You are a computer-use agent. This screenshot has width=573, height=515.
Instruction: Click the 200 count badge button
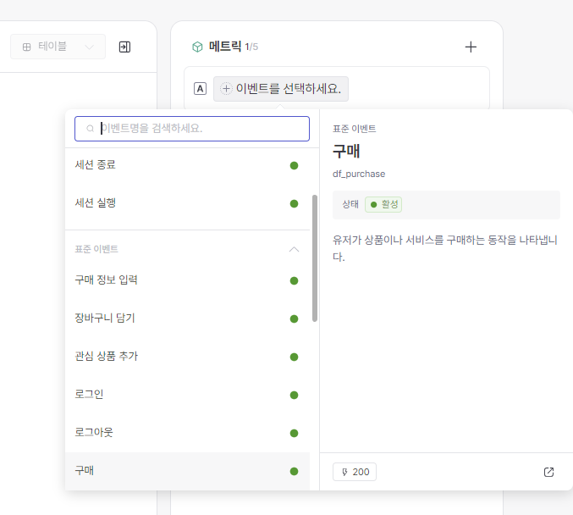[355, 472]
